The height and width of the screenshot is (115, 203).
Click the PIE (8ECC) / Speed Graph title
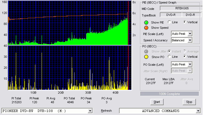pos(159,2)
